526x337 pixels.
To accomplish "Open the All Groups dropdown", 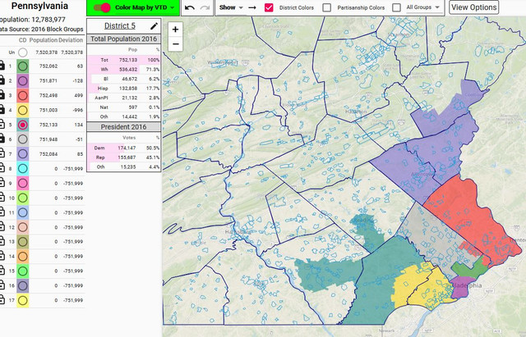I will click(423, 7).
